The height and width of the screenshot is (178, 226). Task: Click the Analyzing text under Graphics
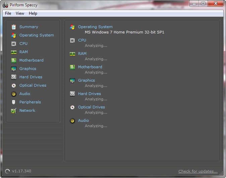[x=96, y=86]
